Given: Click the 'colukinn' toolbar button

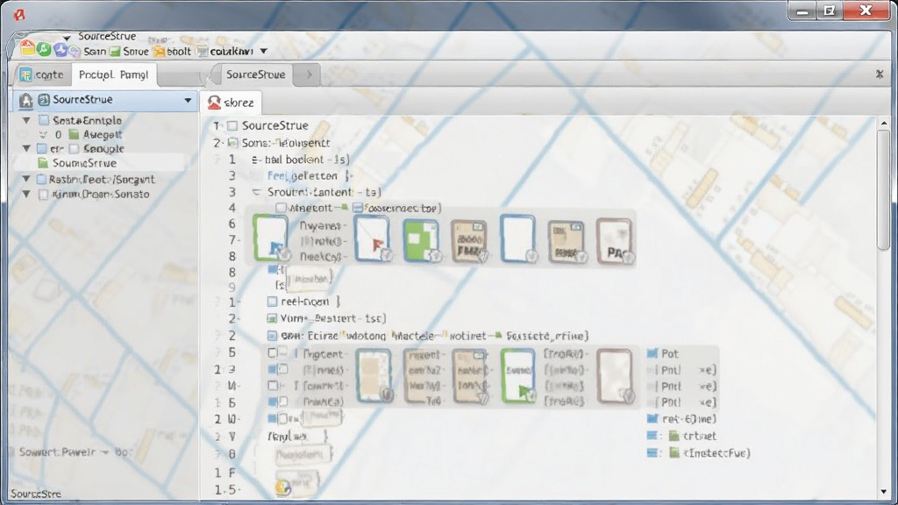Looking at the screenshot, I should point(225,52).
